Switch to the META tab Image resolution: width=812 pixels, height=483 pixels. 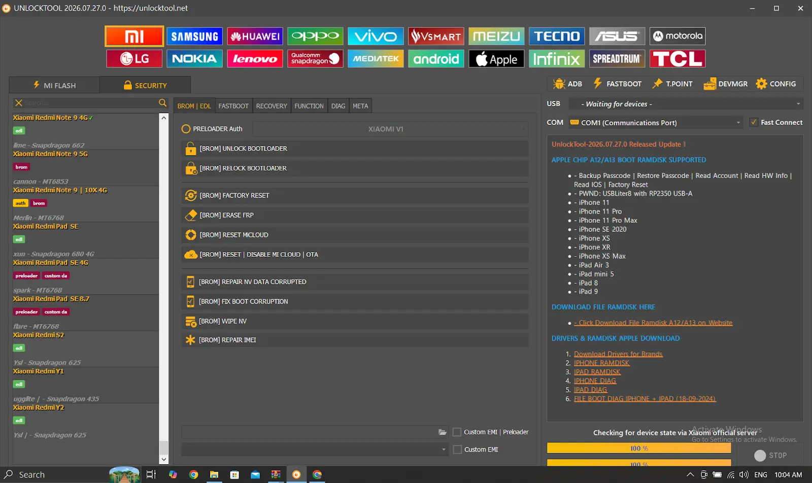click(x=360, y=106)
